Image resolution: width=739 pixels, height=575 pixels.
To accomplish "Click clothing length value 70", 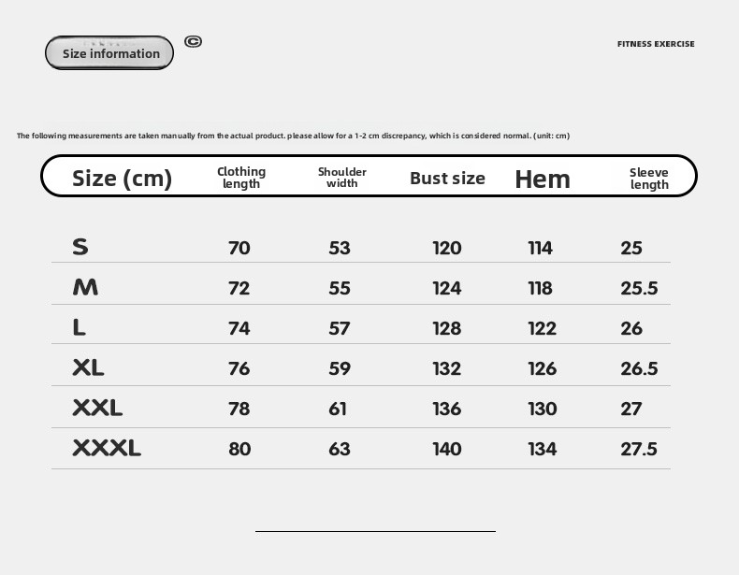I will 239,248.
